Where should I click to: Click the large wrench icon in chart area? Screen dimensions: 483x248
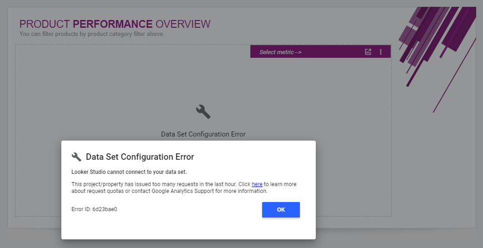tap(203, 111)
